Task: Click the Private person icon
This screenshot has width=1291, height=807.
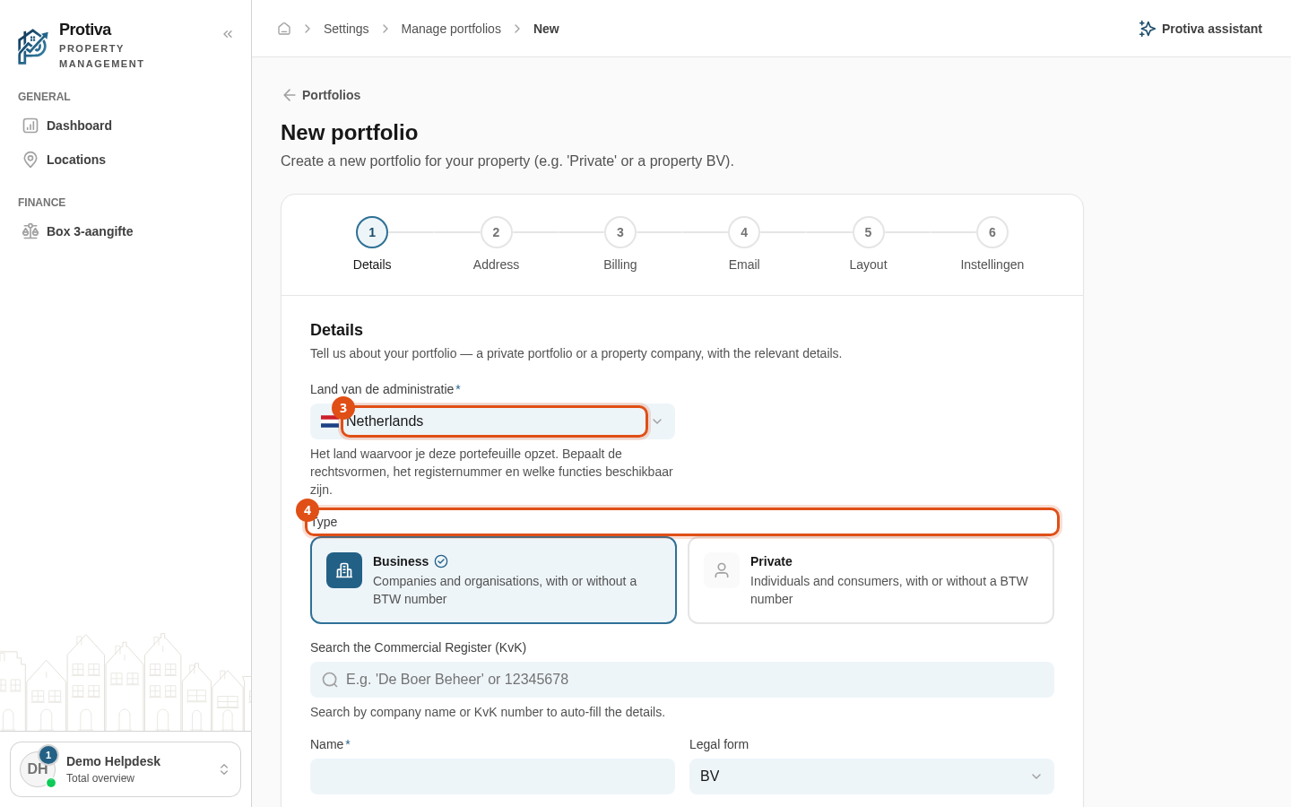Action: coord(722,570)
